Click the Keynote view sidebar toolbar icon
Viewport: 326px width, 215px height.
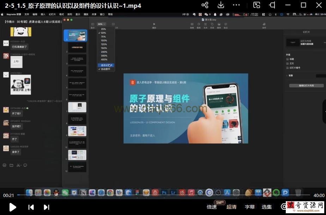(x=93, y=24)
